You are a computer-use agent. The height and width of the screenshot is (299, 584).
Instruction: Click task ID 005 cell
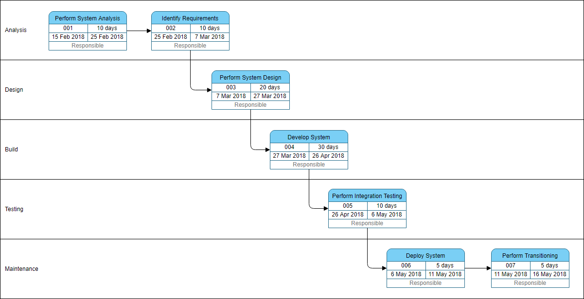(x=348, y=206)
